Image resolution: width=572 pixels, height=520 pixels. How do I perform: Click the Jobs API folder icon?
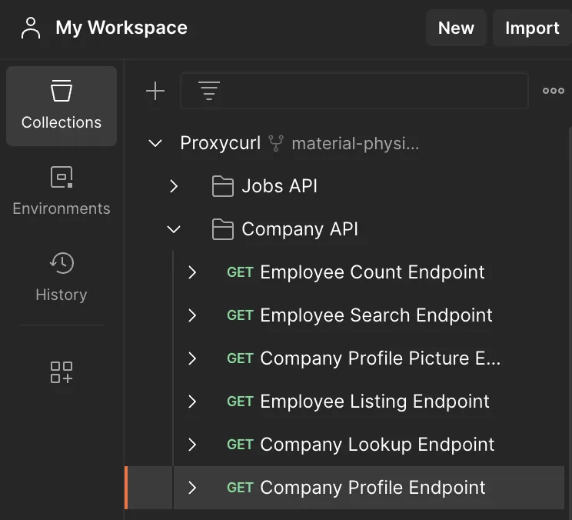tap(222, 186)
